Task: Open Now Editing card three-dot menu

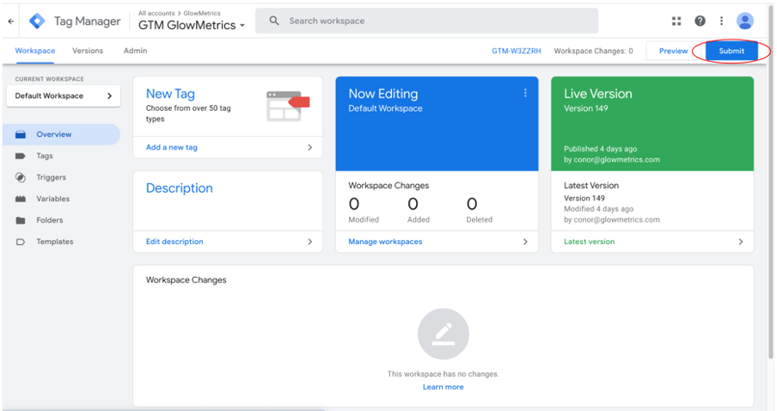Action: [525, 93]
